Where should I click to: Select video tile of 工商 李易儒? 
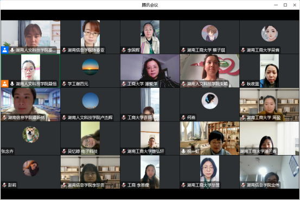tap(150, 172)
